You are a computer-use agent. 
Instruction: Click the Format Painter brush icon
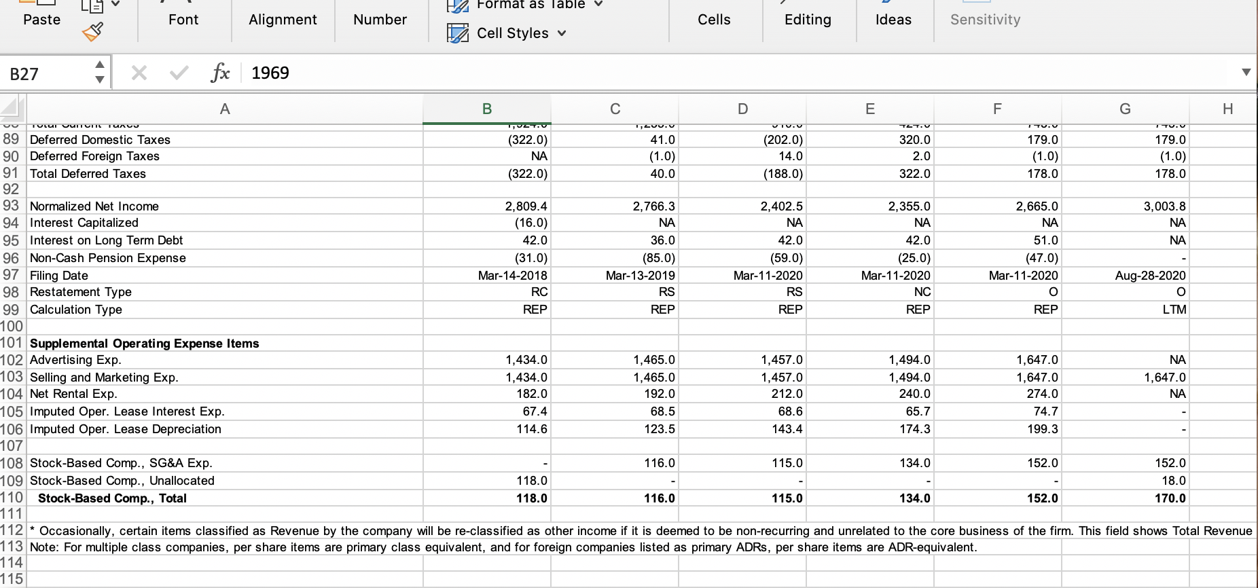point(92,31)
